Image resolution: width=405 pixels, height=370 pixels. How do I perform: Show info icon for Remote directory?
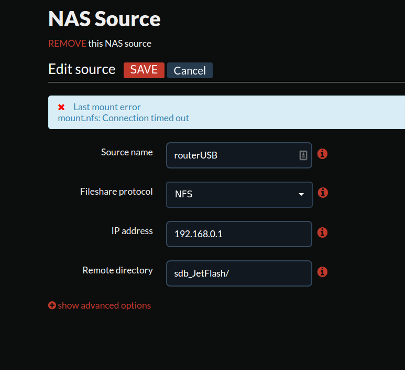(322, 272)
